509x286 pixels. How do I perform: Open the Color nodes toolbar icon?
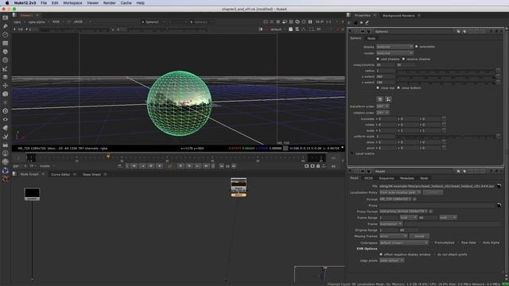point(6,52)
